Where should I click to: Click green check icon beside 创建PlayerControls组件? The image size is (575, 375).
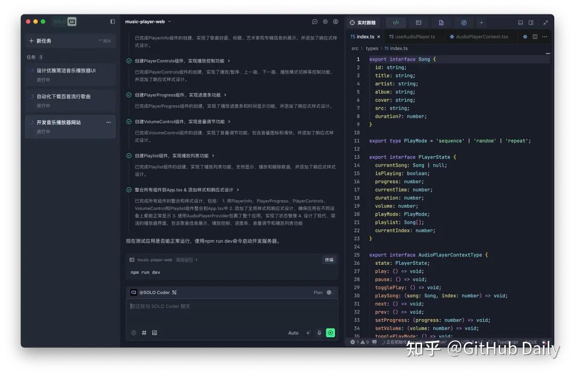(129, 61)
